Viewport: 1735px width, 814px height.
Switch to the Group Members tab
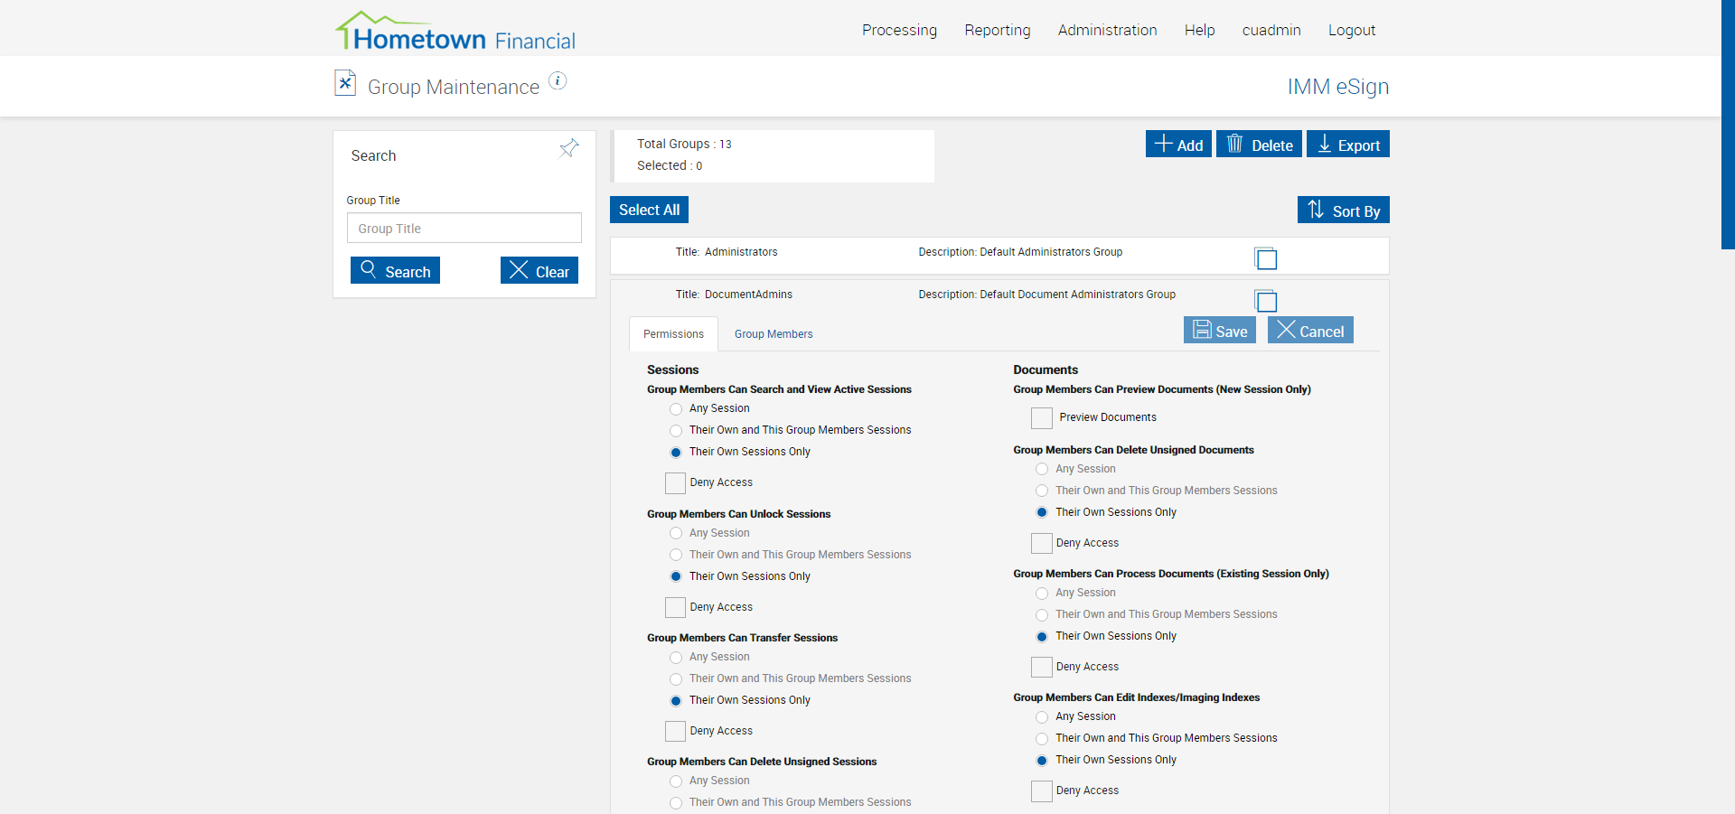pos(774,334)
